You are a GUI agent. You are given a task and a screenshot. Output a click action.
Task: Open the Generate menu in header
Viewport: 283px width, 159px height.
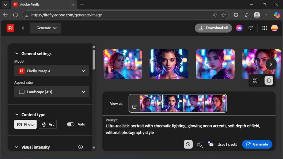[45, 28]
